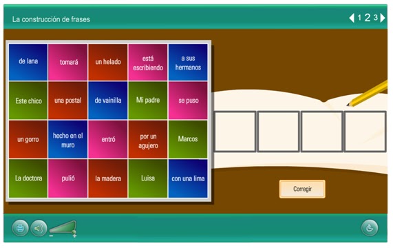The height and width of the screenshot is (248, 393).
Task: Jump to page 3
Action: pos(376,17)
